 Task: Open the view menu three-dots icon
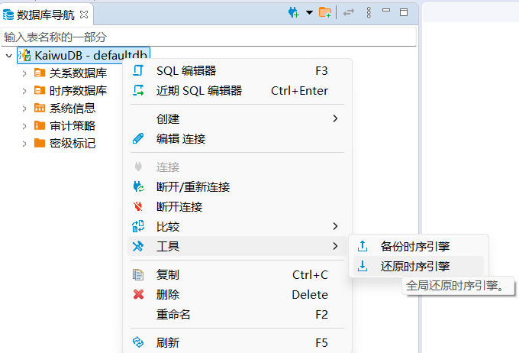[369, 12]
